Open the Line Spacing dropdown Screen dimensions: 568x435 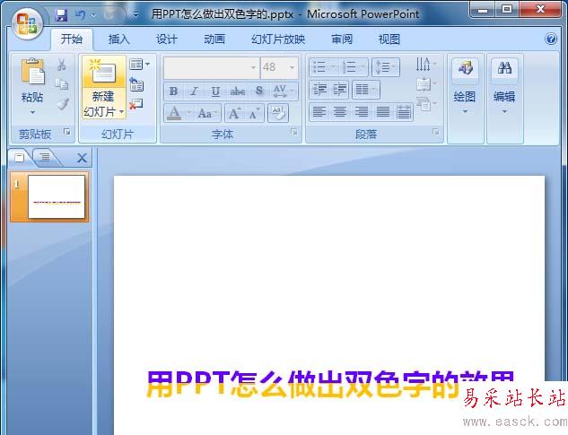click(386, 67)
